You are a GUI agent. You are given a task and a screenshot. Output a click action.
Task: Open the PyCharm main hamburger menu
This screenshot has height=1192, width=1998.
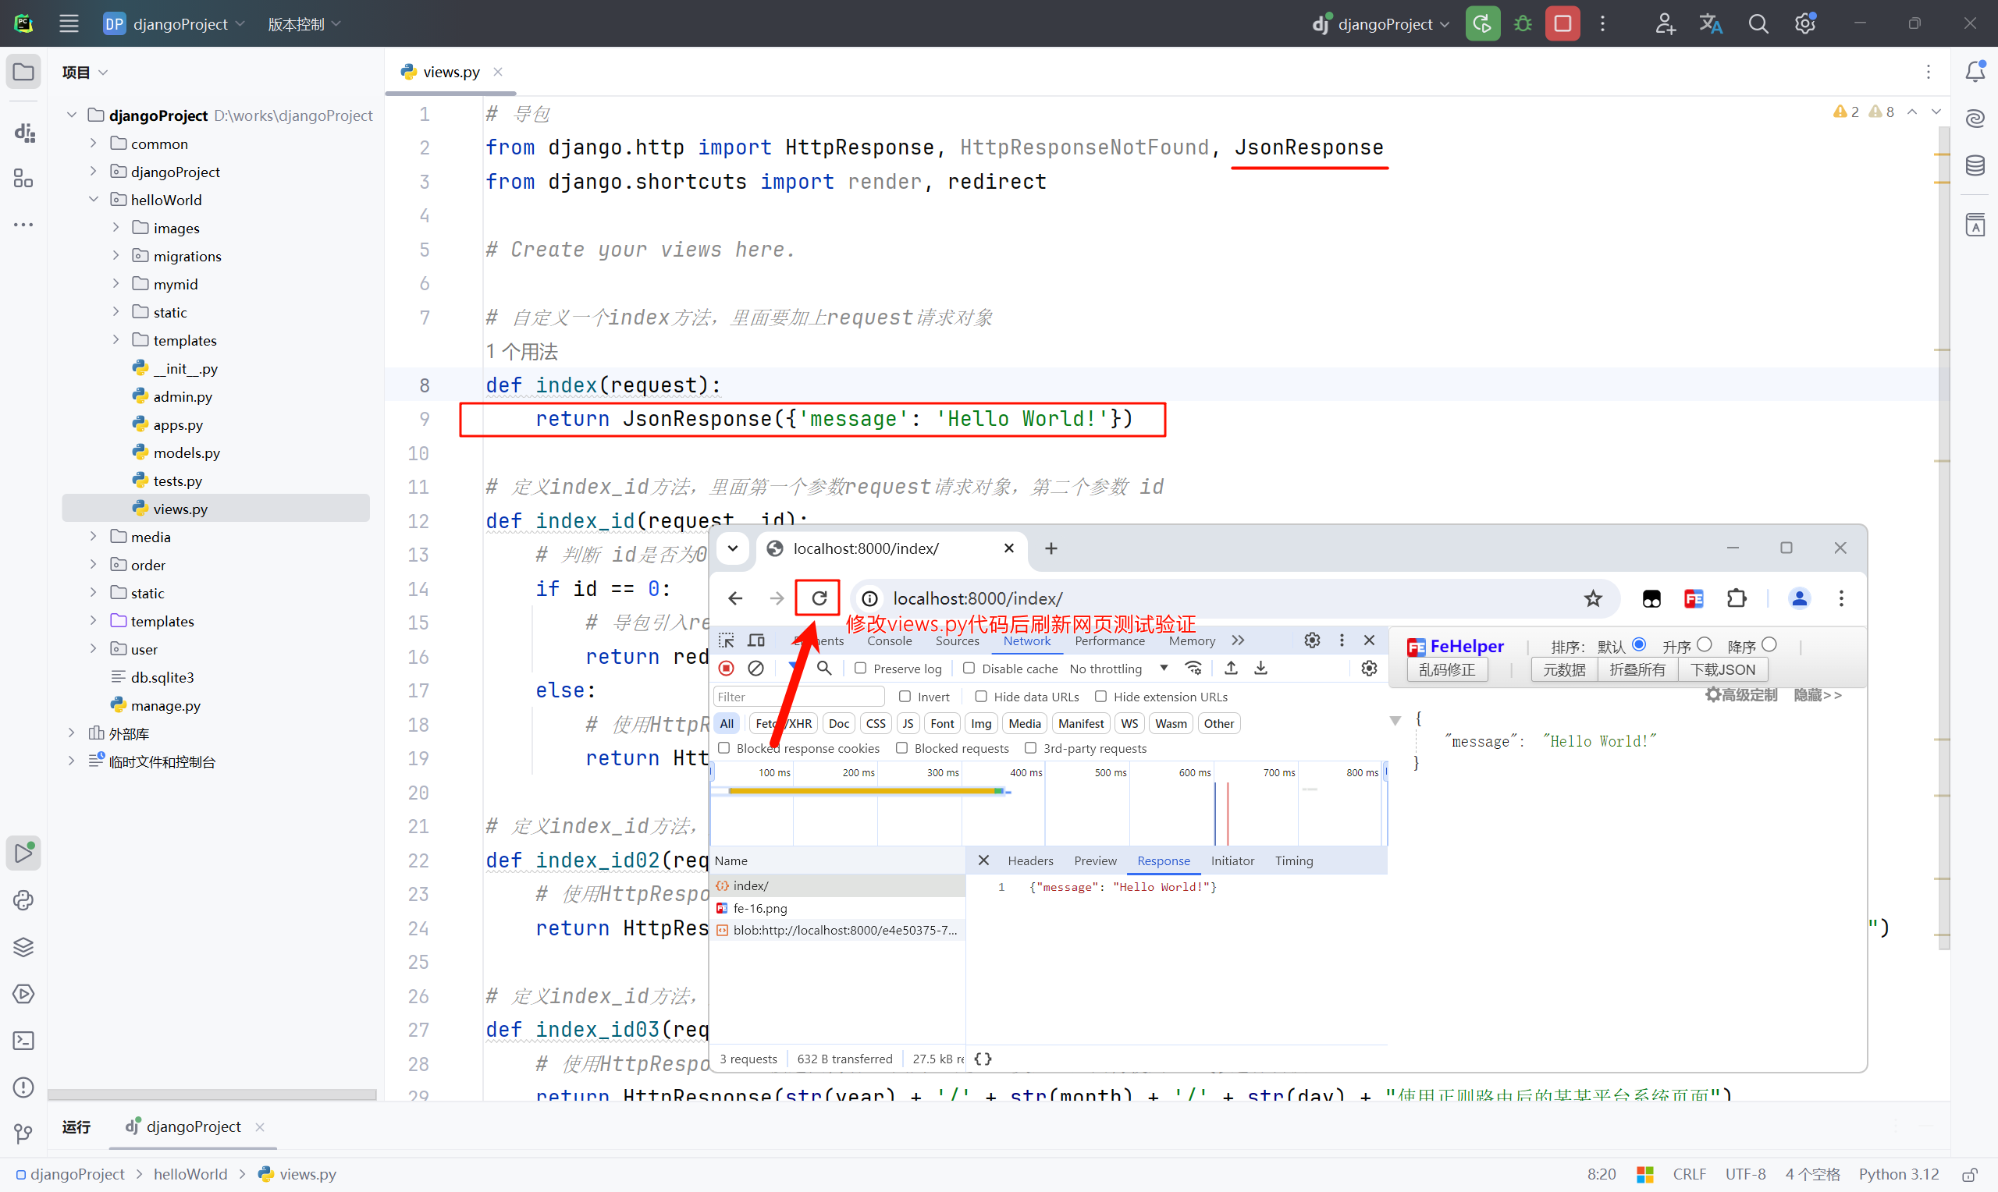(x=69, y=23)
